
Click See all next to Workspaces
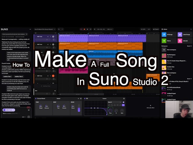point(189,46)
